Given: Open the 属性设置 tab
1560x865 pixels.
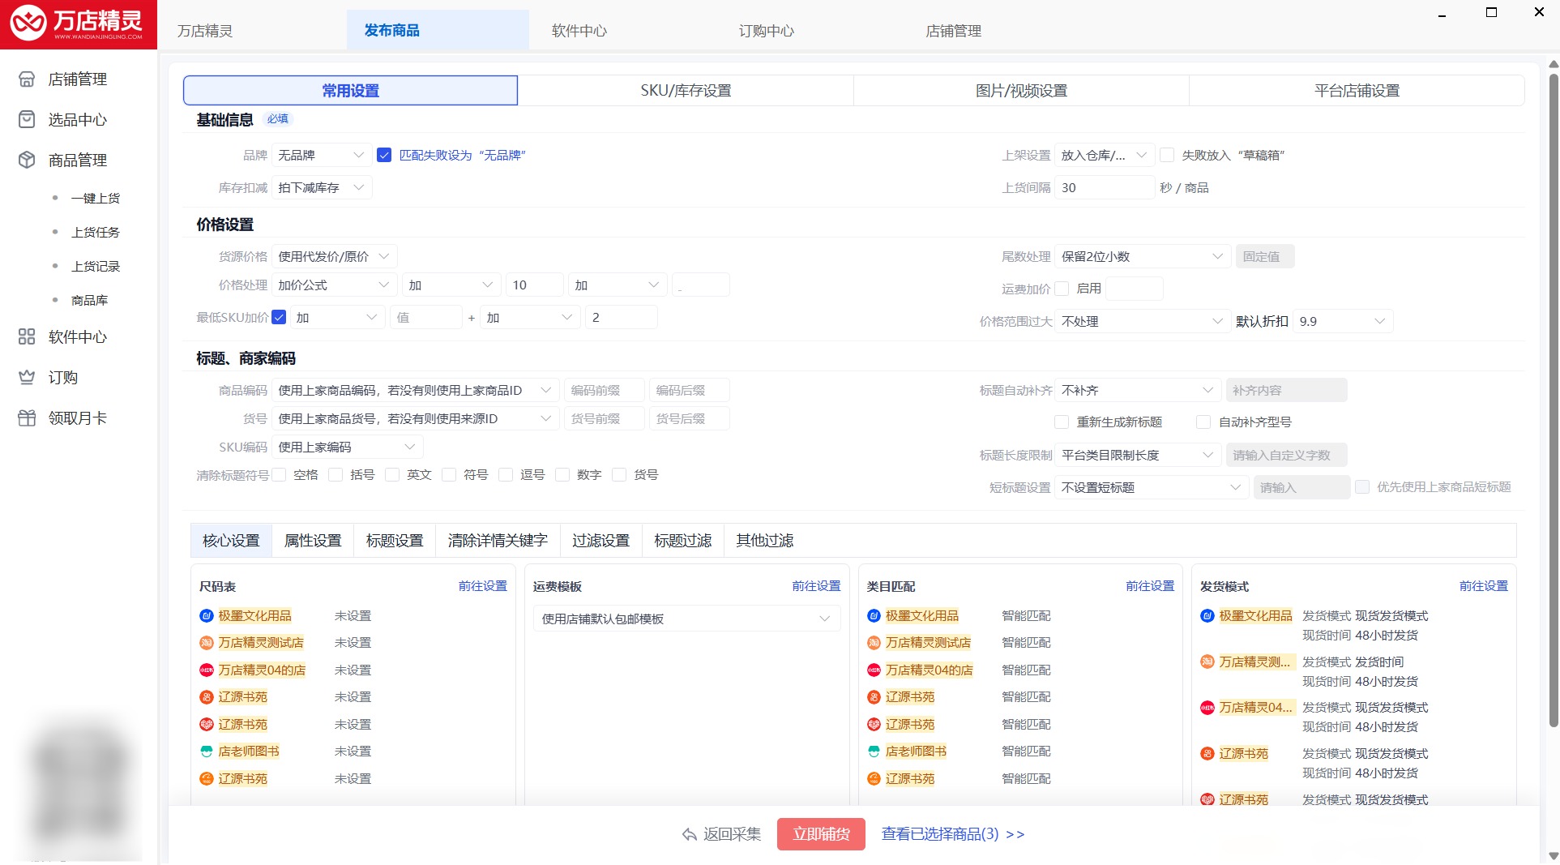Looking at the screenshot, I should pos(313,541).
